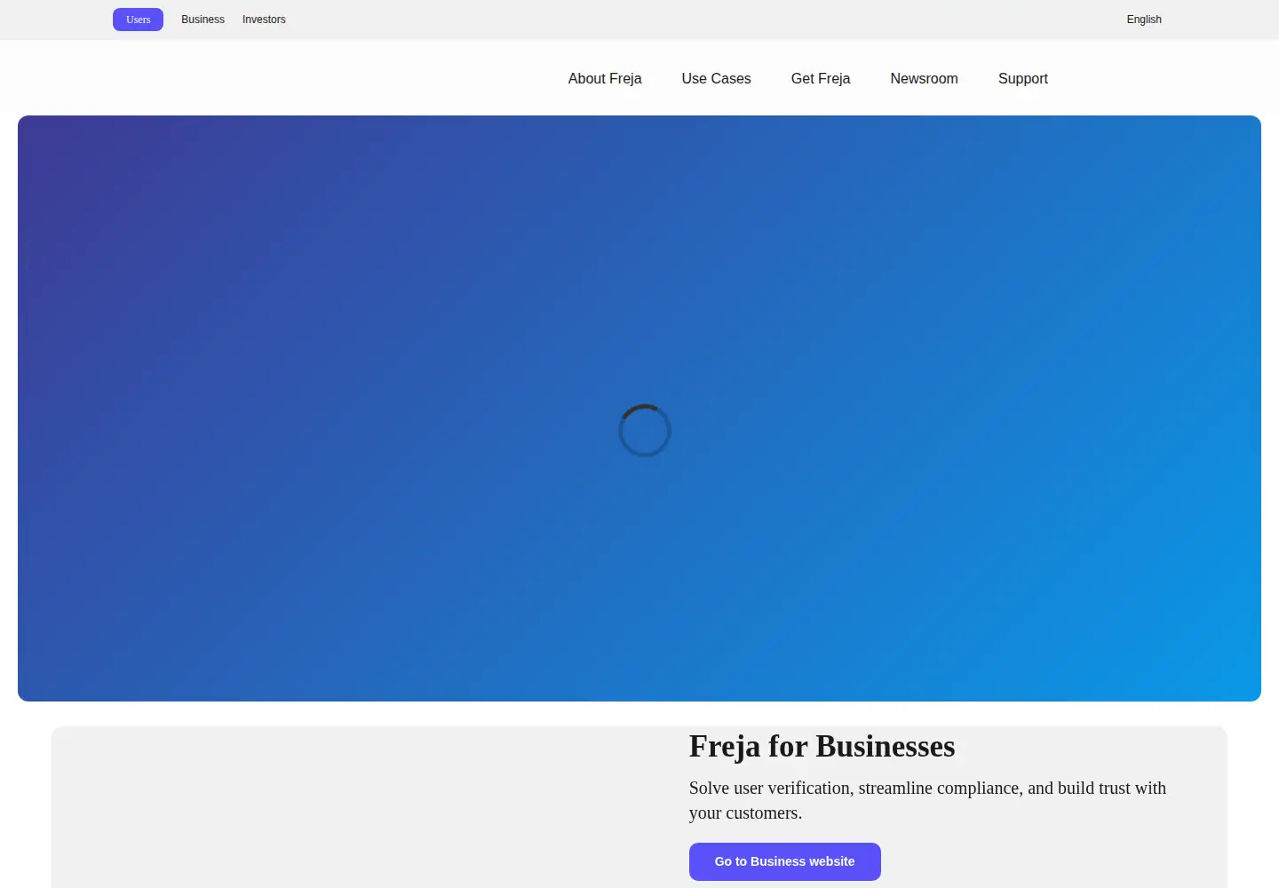Screen dimensions: 1279x888
Task: Click the Go to Business website button
Action: 785,861
